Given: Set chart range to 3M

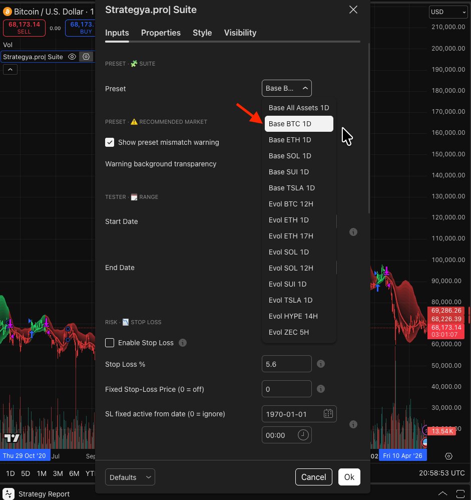Looking at the screenshot, I should 58,473.
